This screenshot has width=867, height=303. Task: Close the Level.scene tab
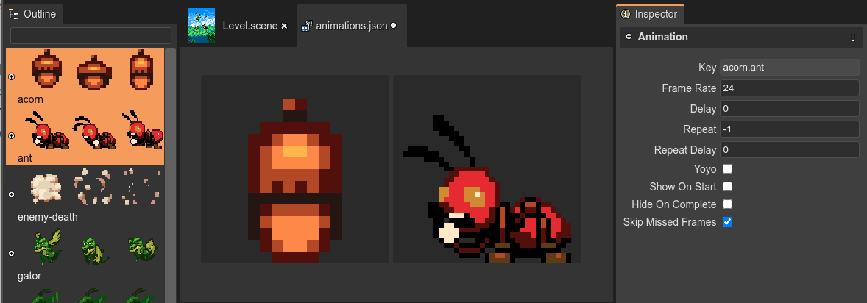tap(284, 26)
